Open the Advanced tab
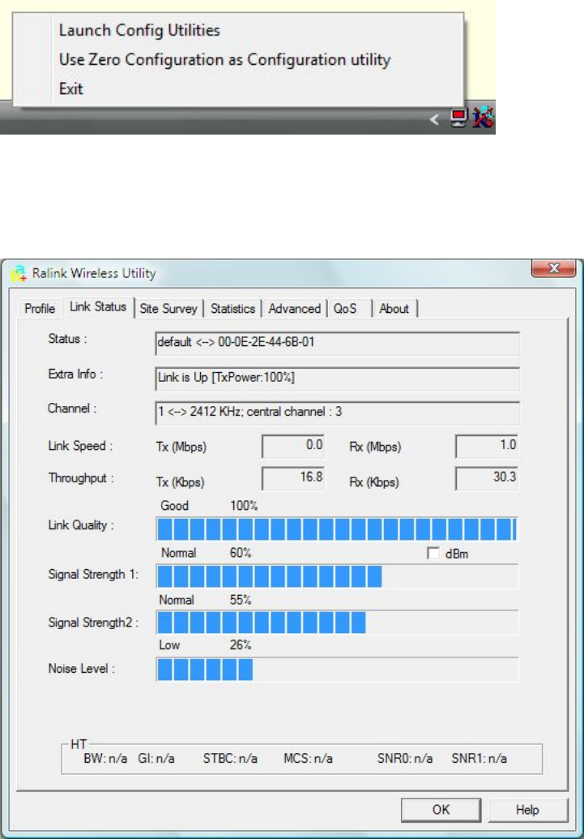Viewport: 584px width, 839px height. click(x=295, y=309)
